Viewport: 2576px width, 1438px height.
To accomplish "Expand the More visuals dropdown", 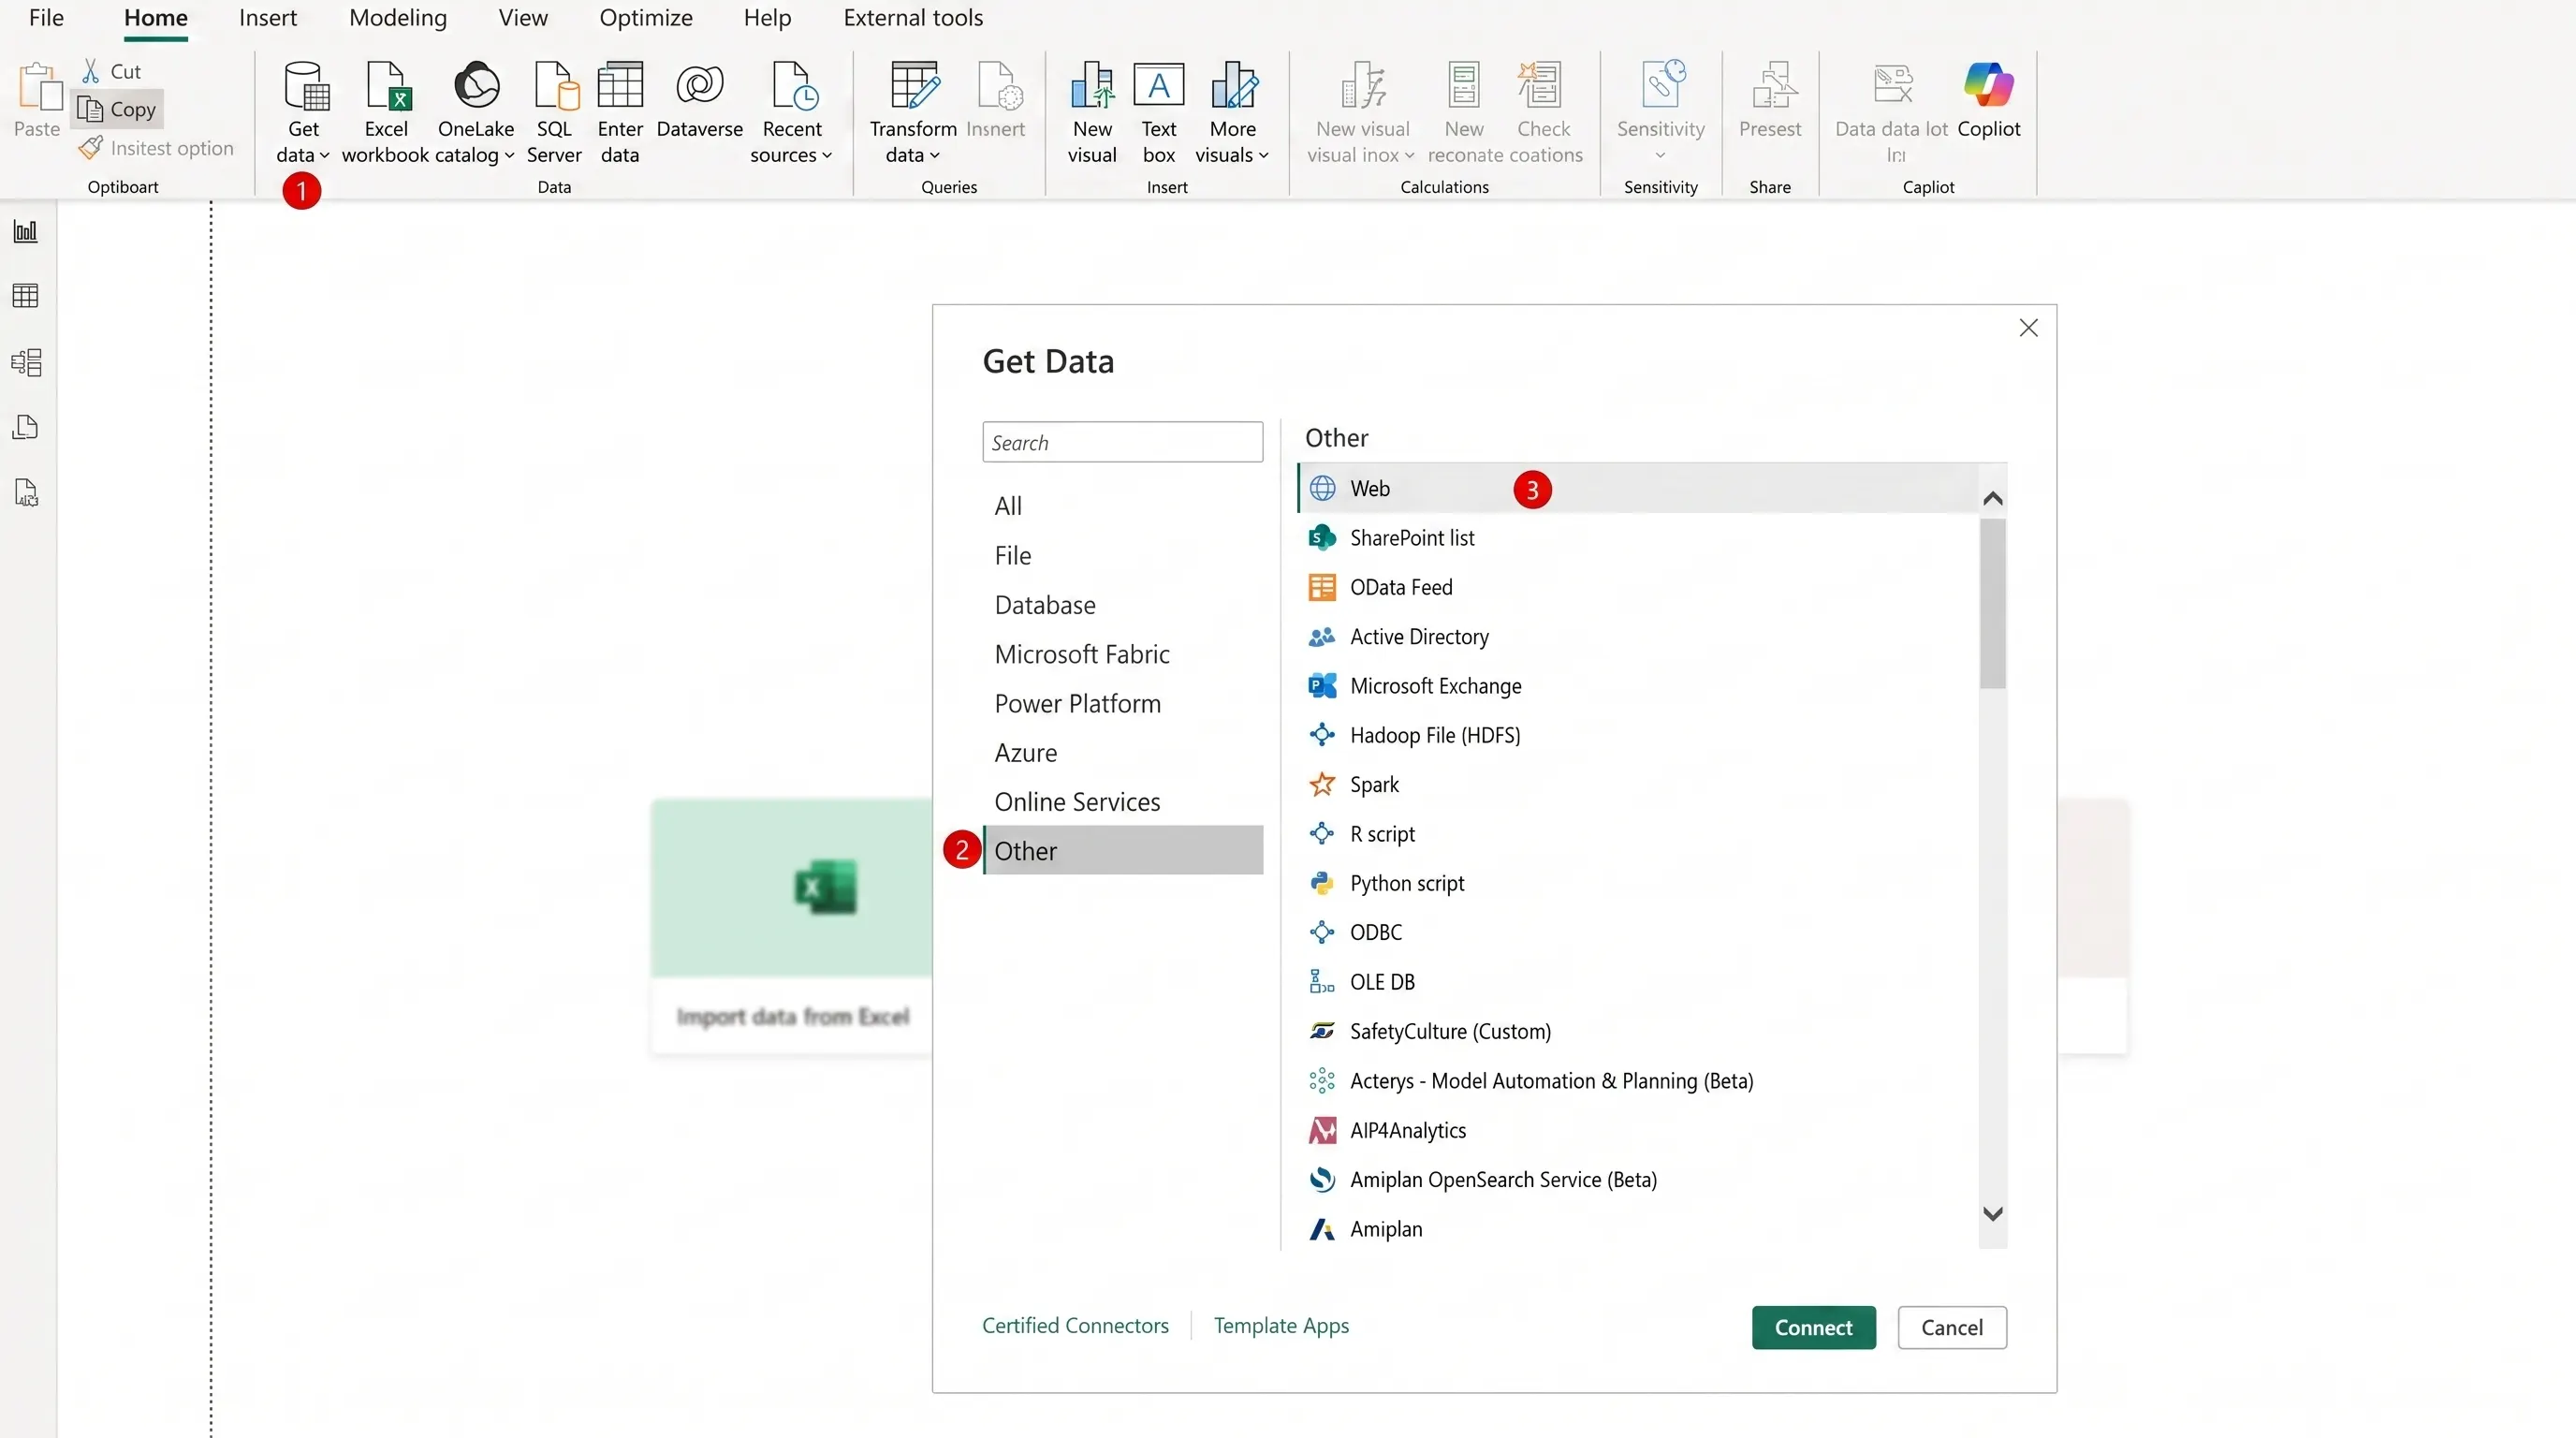I will 1232,112.
